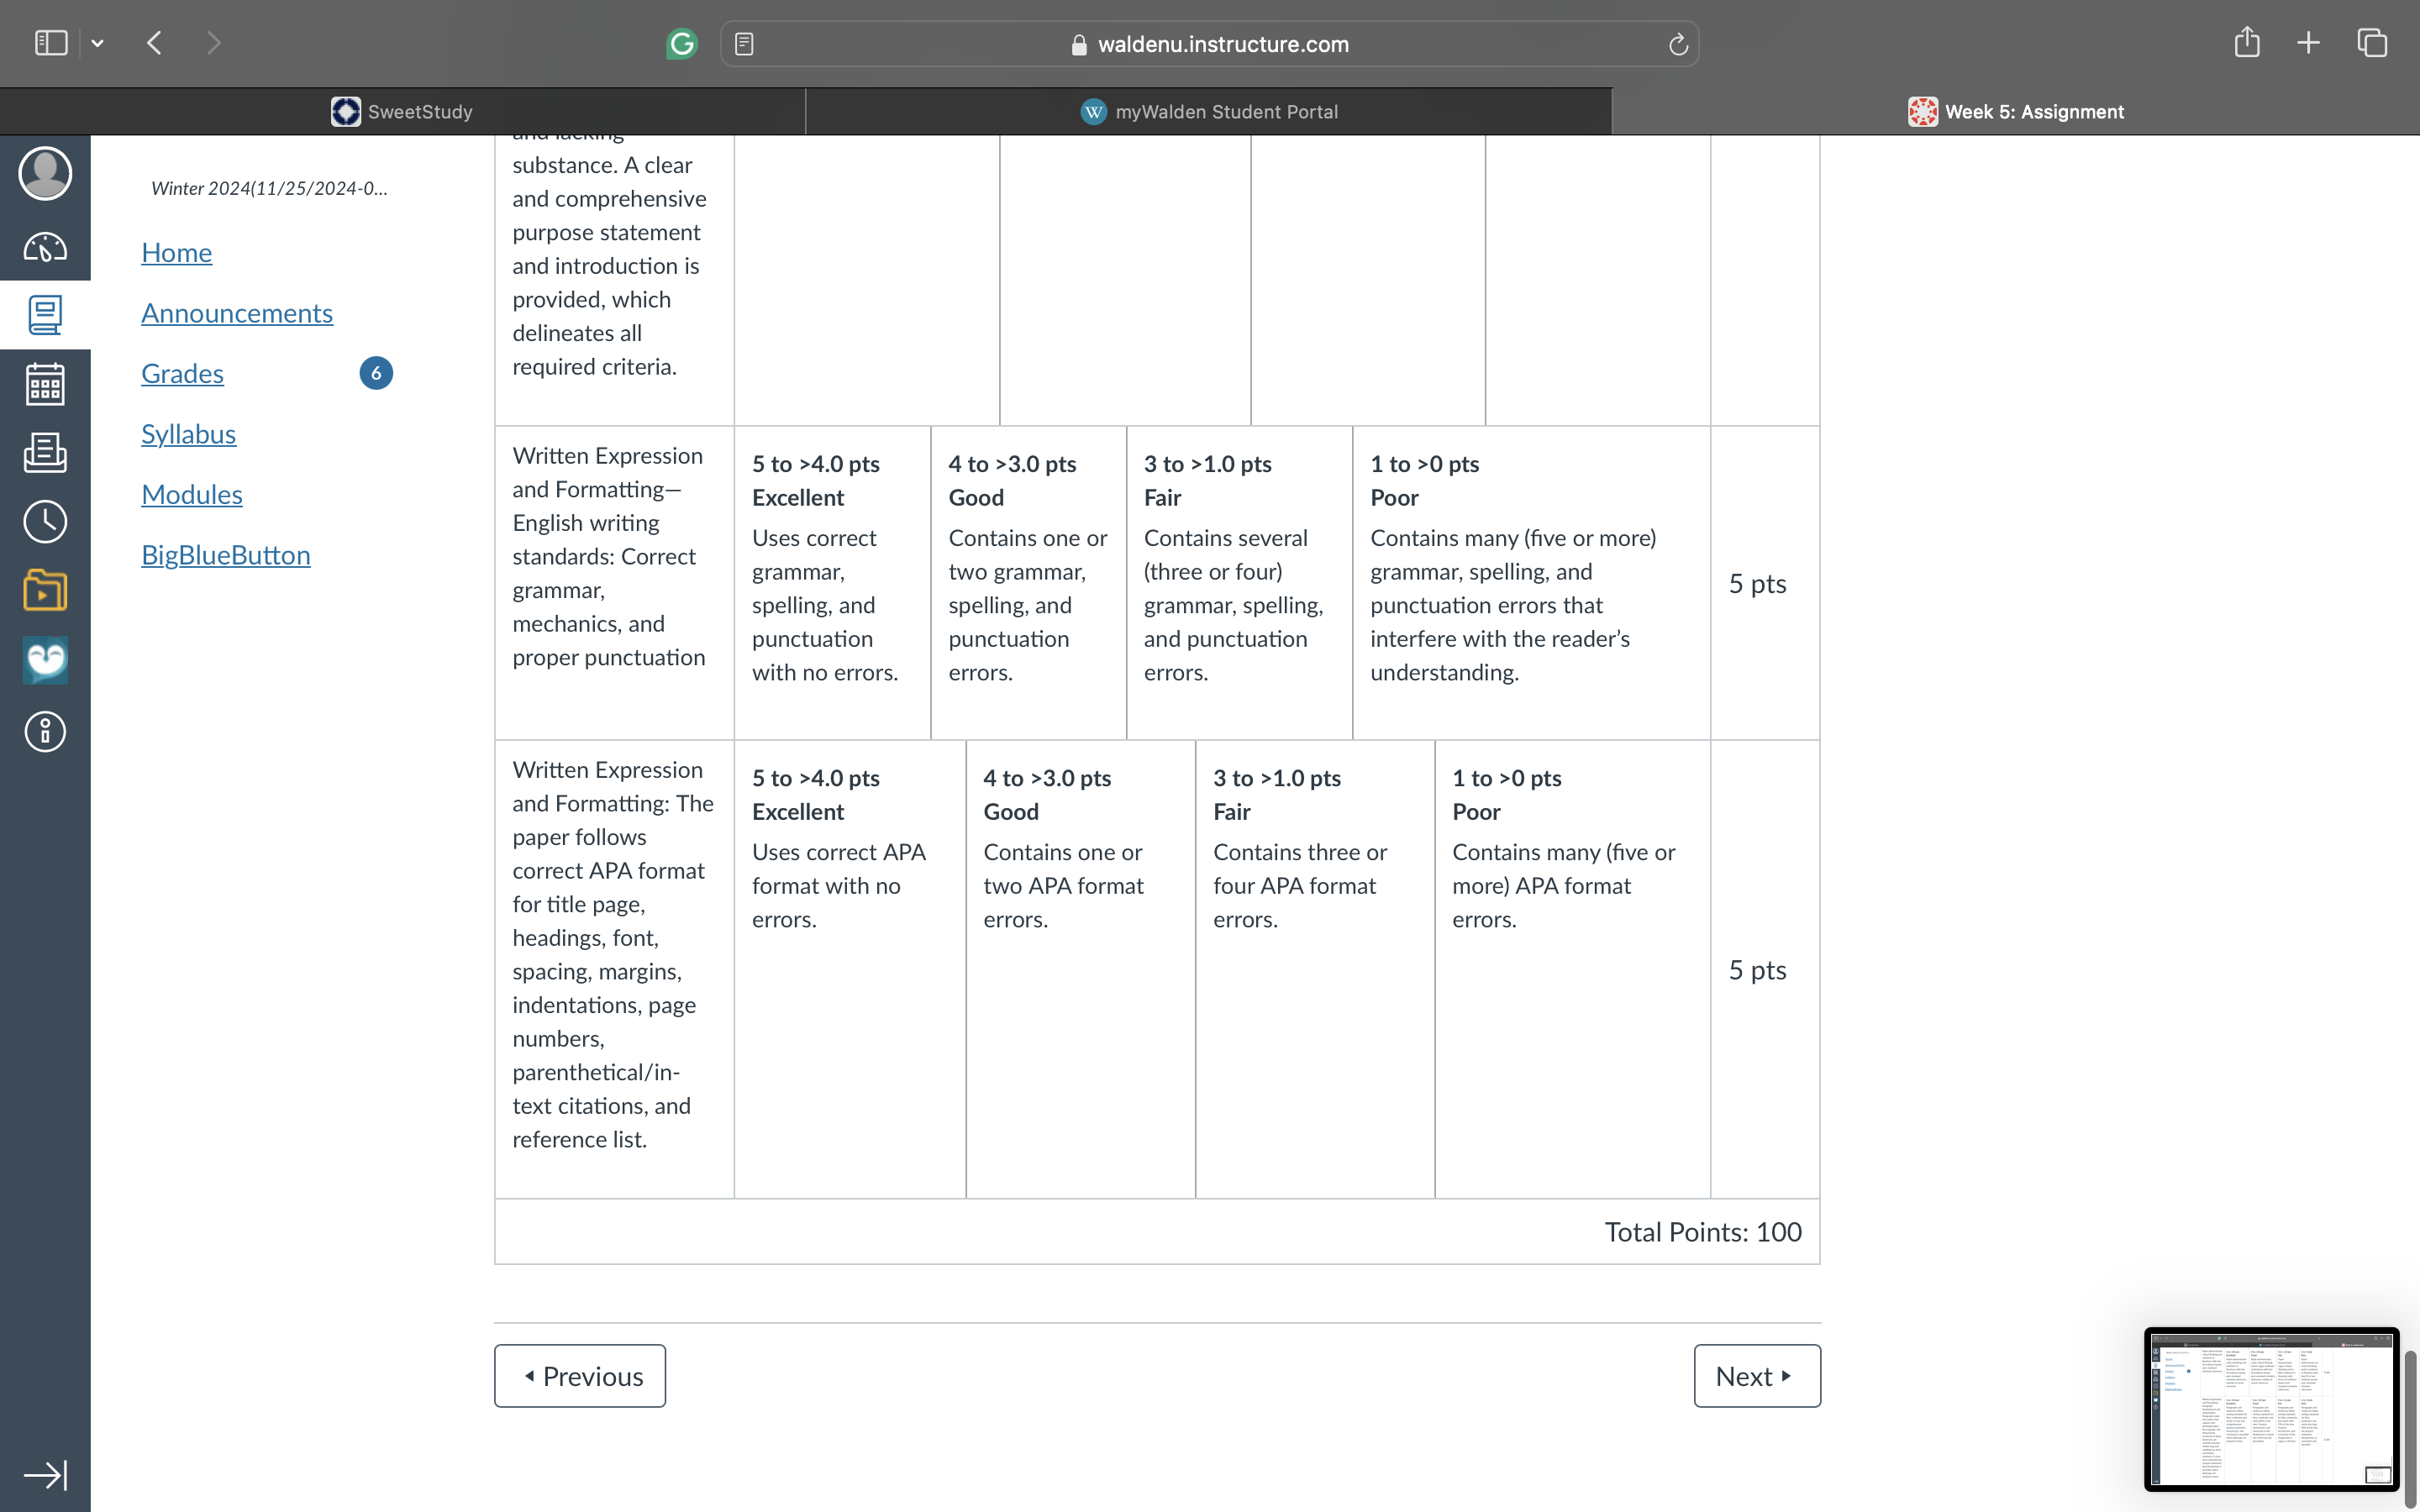Show Safari Reader page menu in address bar
2420x1512 pixels.
(744, 44)
